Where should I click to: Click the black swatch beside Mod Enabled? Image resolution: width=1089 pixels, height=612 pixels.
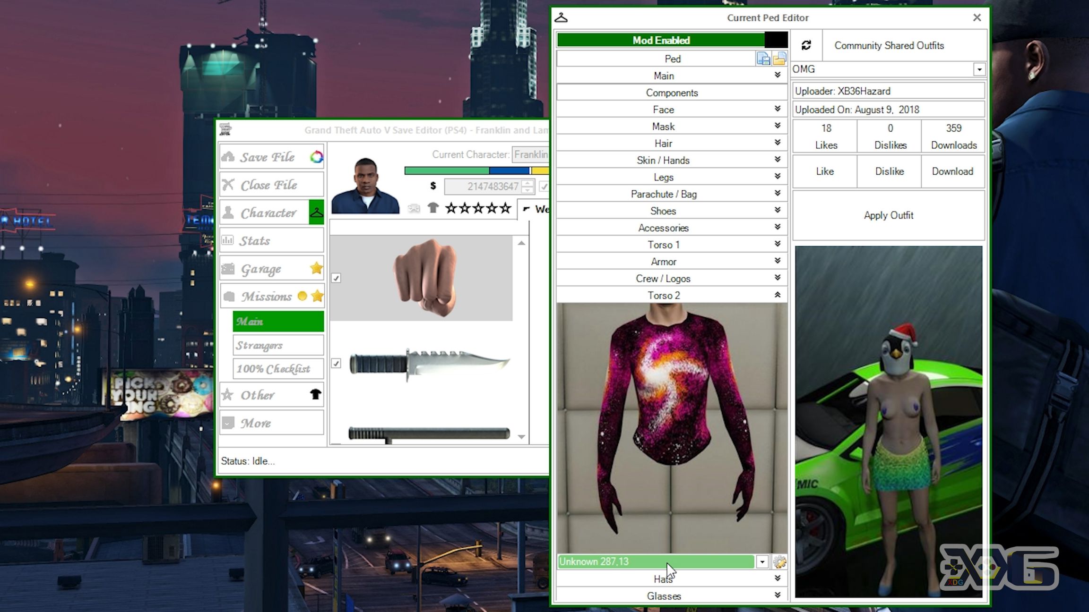point(776,40)
